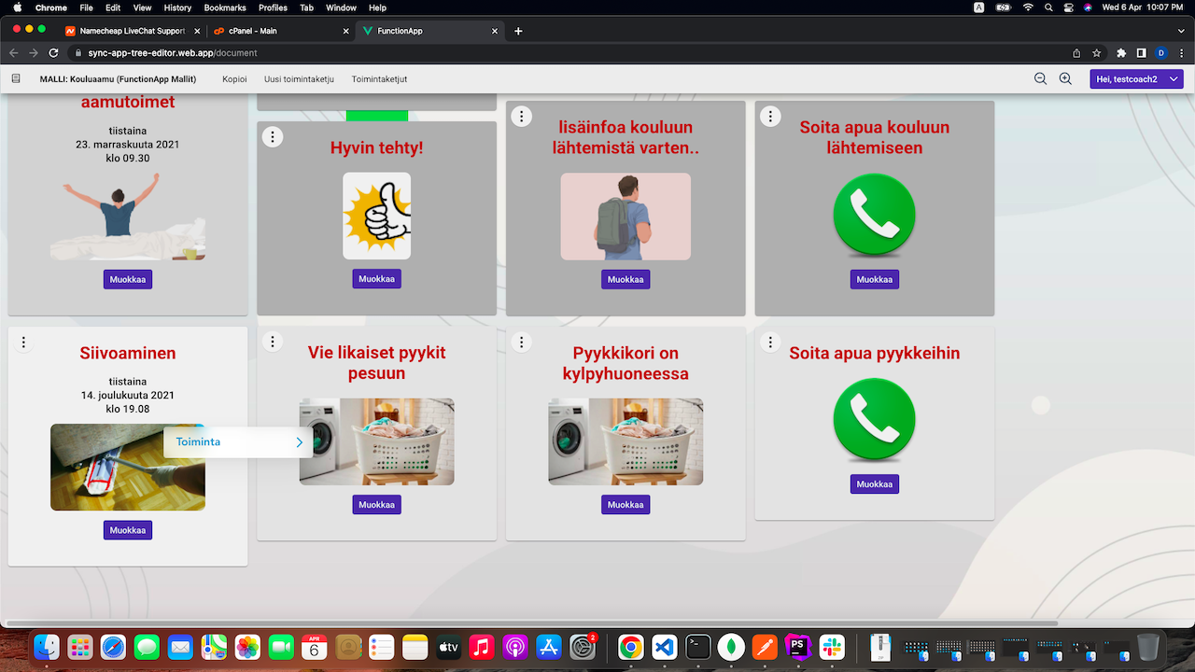Open Uusi toimintaketju menu item
The image size is (1195, 672).
[299, 79]
